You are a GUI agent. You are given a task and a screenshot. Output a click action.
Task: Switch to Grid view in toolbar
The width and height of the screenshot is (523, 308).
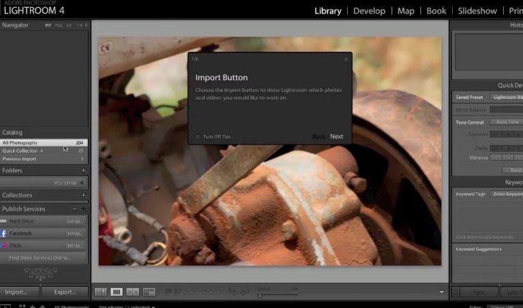coord(100,292)
